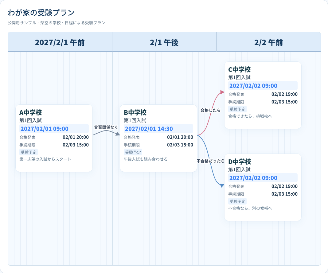Viewport: 328px width, 273px height.
Task: Click 合格発表 label on A中学校 card
Action: (27, 138)
